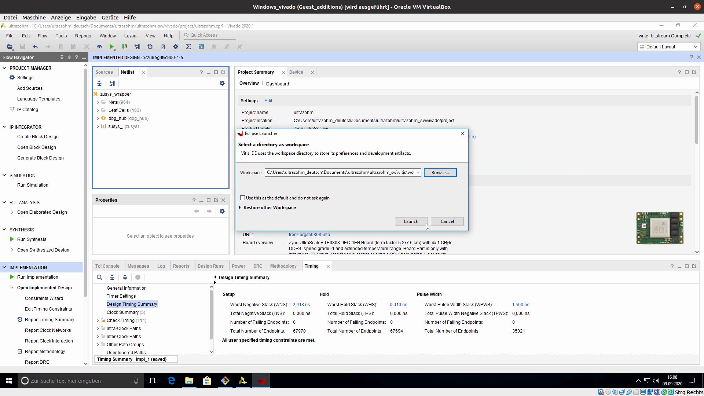Click the green Run flow toolbar icon
Viewport: 704px width, 396px height.
(111, 47)
